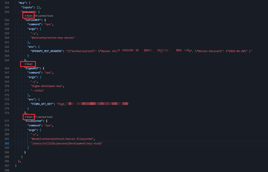Click the "npx" value on line 267

pos(48,73)
